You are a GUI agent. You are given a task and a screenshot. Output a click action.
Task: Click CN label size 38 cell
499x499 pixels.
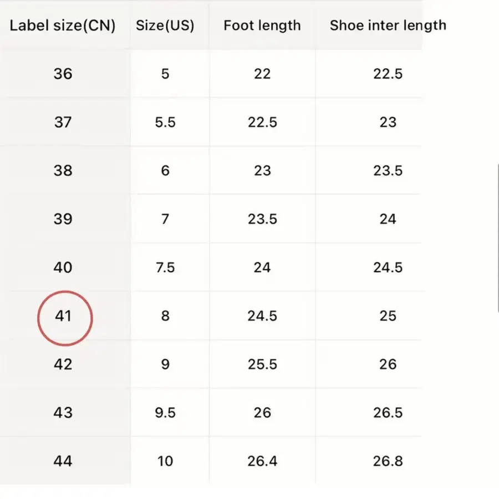pyautogui.click(x=63, y=170)
